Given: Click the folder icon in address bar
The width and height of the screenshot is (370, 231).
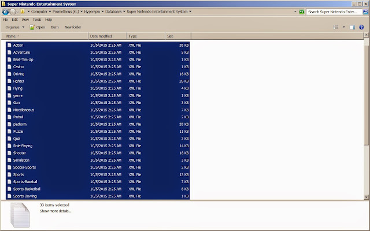Looking at the screenshot, I should (23, 12).
